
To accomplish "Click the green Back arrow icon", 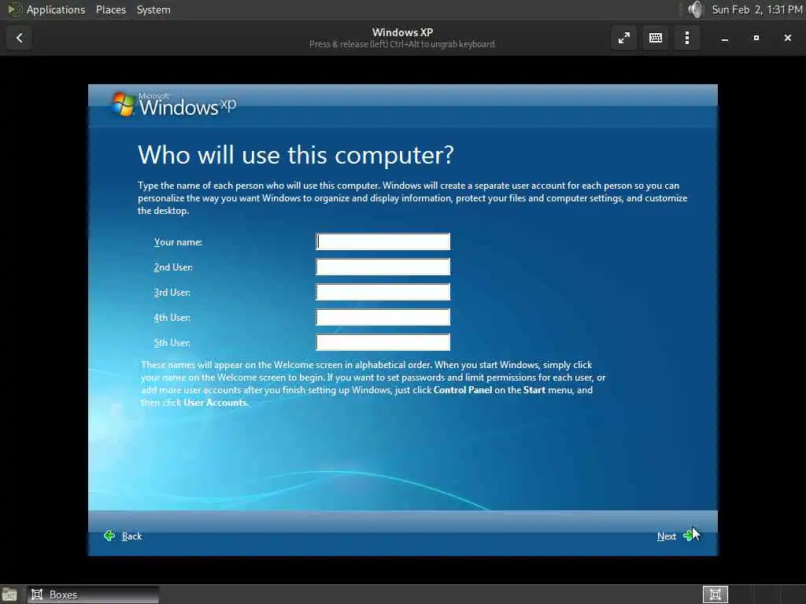I will point(109,536).
